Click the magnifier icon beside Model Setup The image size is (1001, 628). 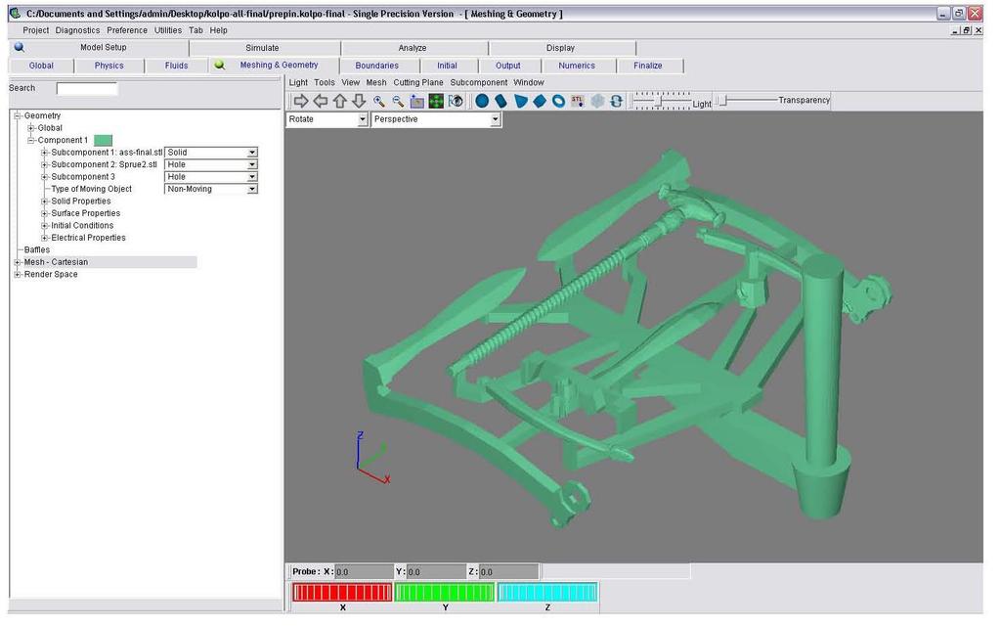[x=20, y=47]
